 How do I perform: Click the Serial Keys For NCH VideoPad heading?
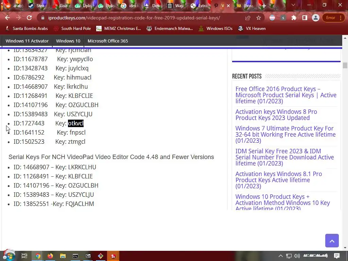coord(111,157)
